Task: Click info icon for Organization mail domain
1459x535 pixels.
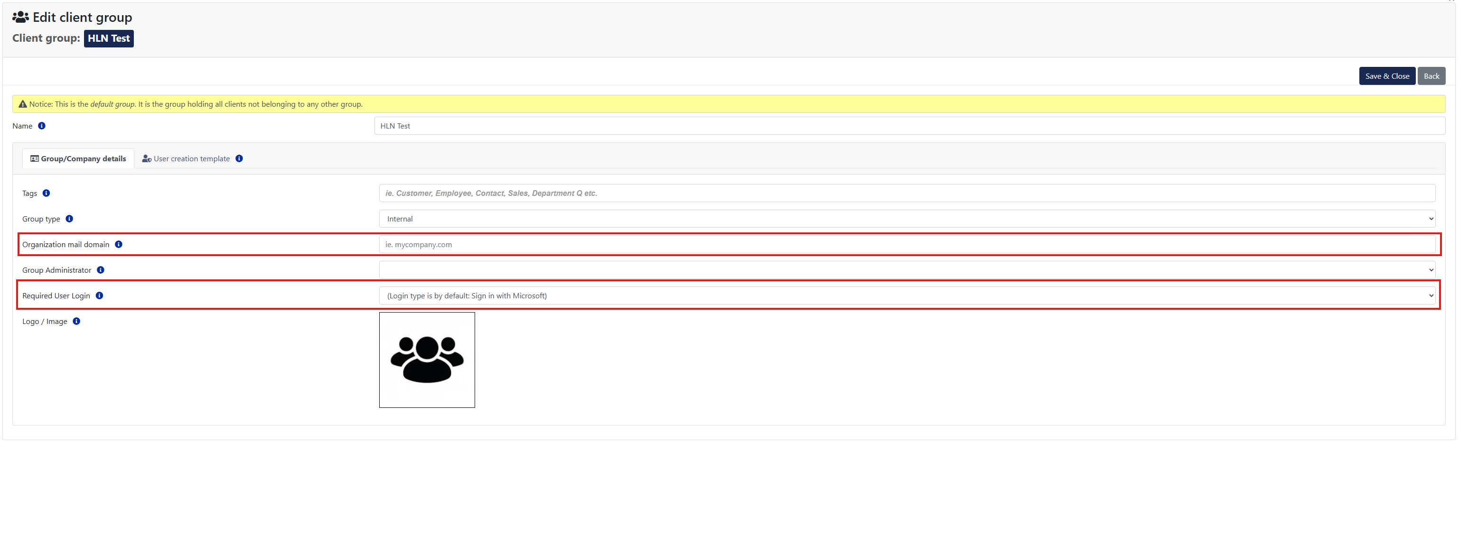Action: [x=118, y=244]
